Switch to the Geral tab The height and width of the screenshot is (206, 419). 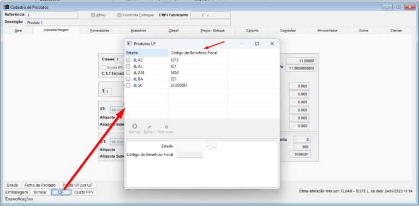click(x=19, y=30)
